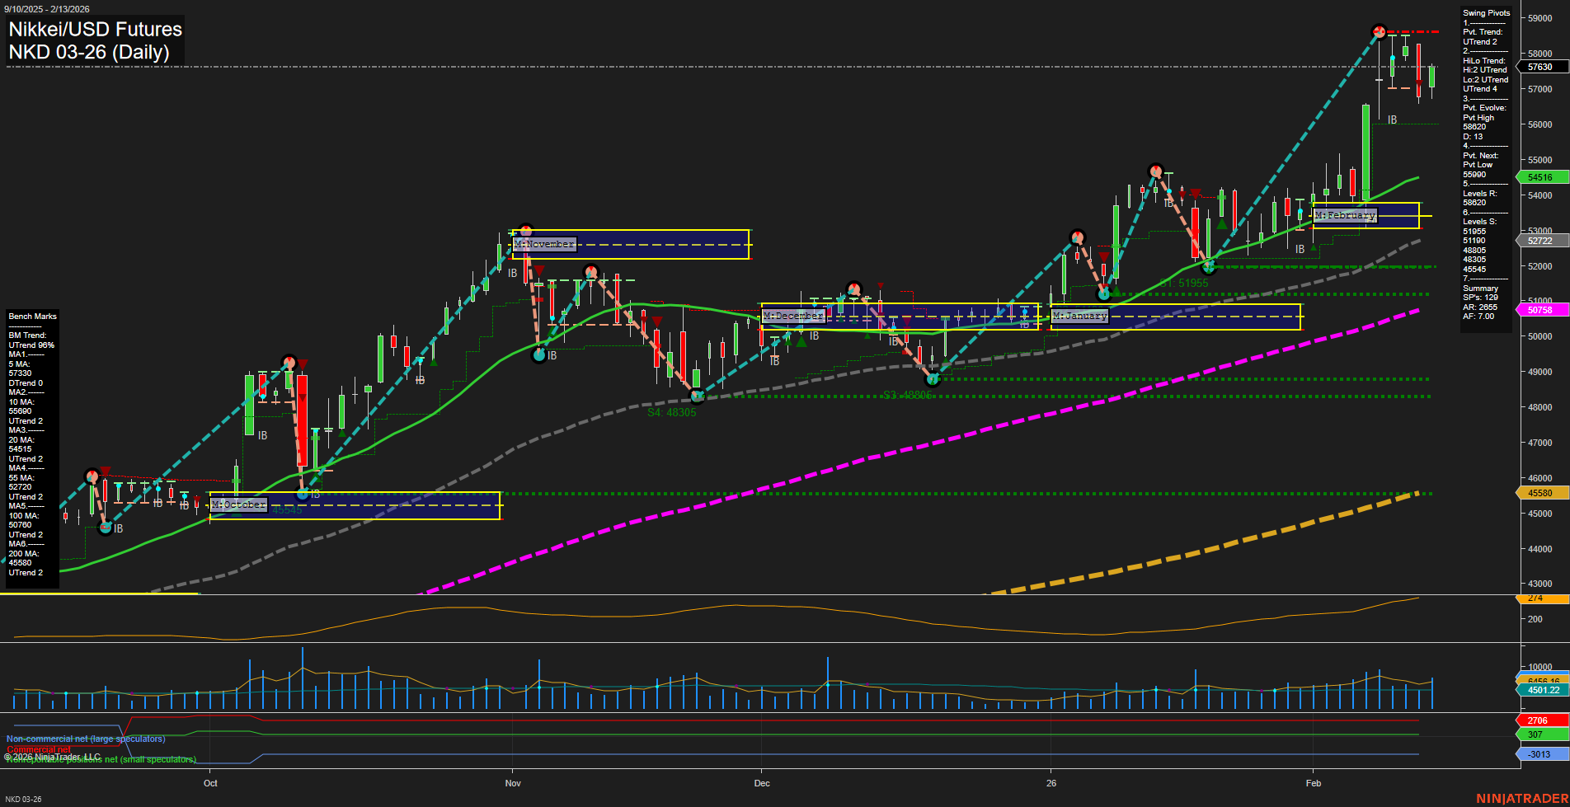Select the NKD 03-26 tab at the bottom left
The height and width of the screenshot is (807, 1570).
pyautogui.click(x=25, y=798)
